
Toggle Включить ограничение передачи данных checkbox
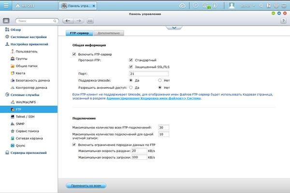(x=74, y=145)
